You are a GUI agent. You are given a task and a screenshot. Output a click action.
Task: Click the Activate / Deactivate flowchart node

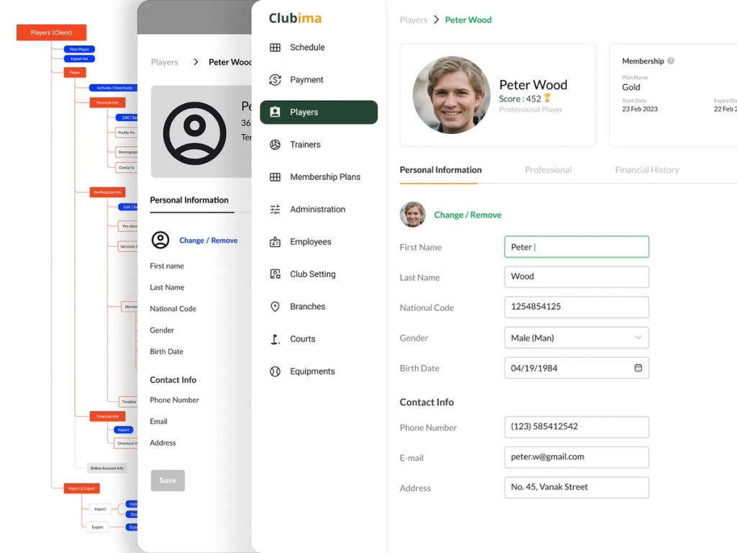tap(114, 88)
